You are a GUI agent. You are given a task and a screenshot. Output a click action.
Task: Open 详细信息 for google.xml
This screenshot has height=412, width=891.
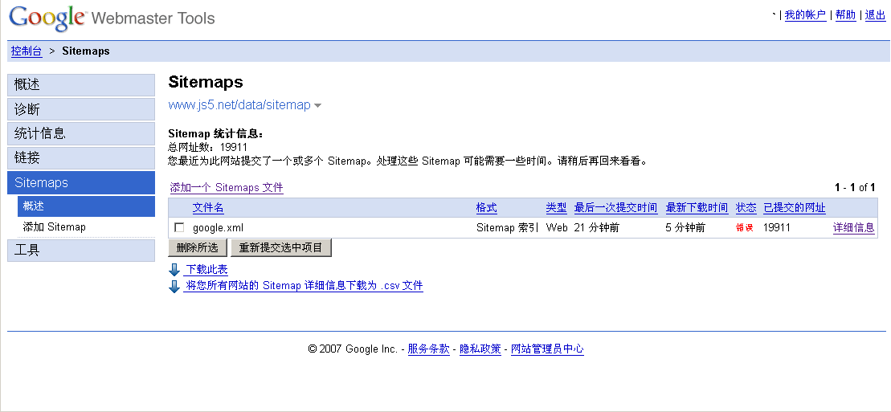point(853,228)
